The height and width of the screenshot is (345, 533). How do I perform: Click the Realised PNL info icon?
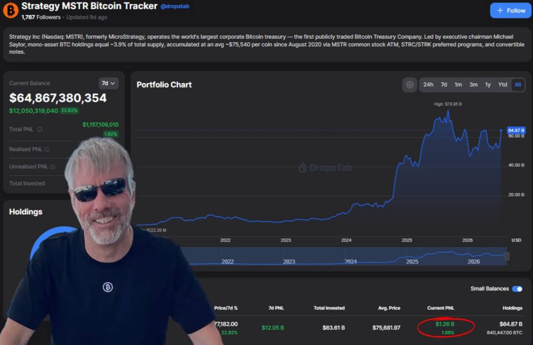[x=47, y=150]
